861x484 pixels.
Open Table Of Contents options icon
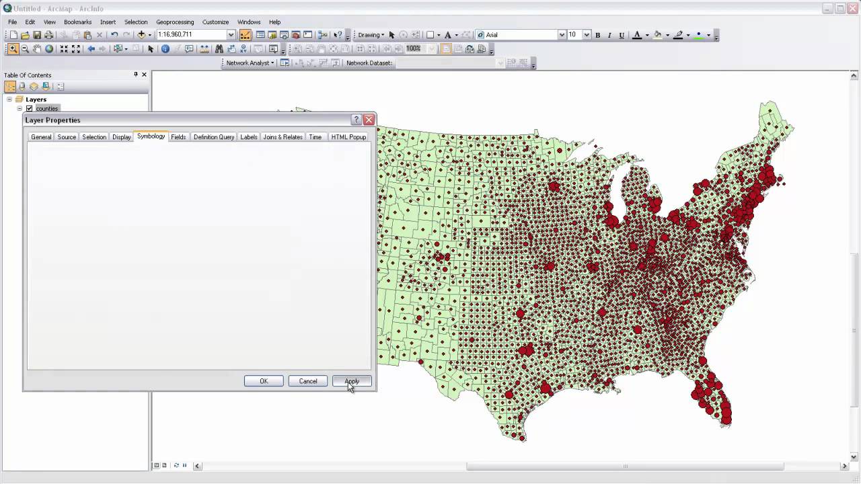61,86
